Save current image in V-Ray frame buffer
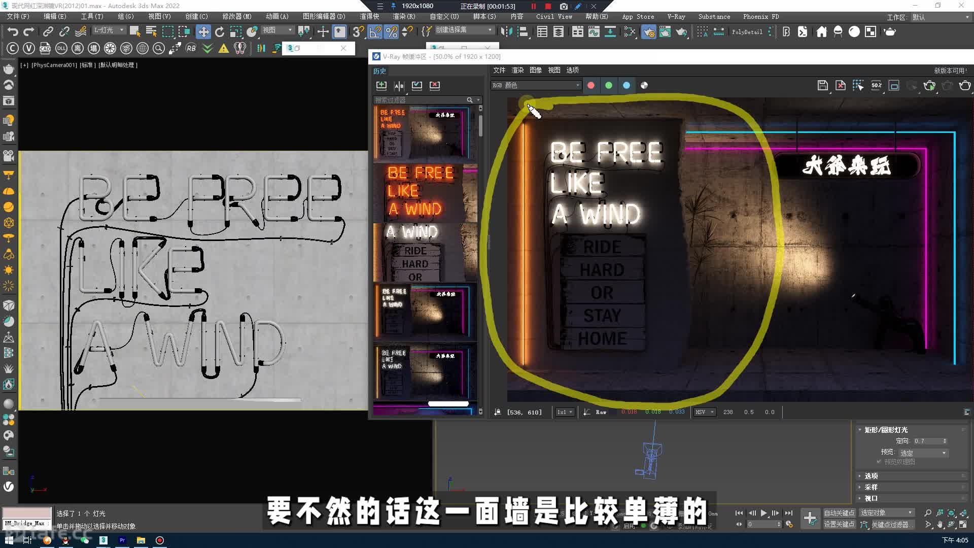This screenshot has height=548, width=974. 823,85
